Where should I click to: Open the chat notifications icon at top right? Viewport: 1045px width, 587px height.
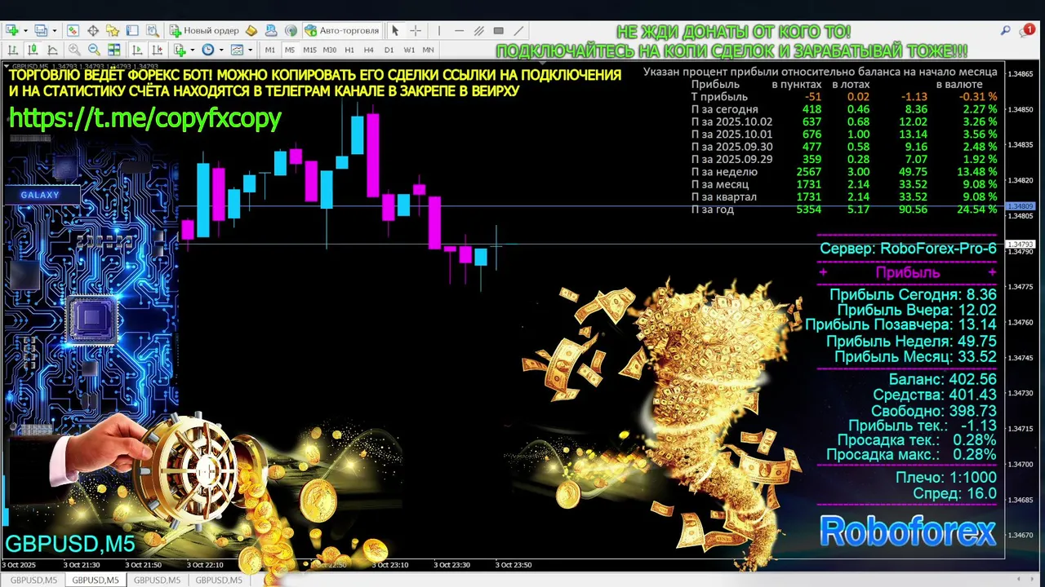[1027, 30]
